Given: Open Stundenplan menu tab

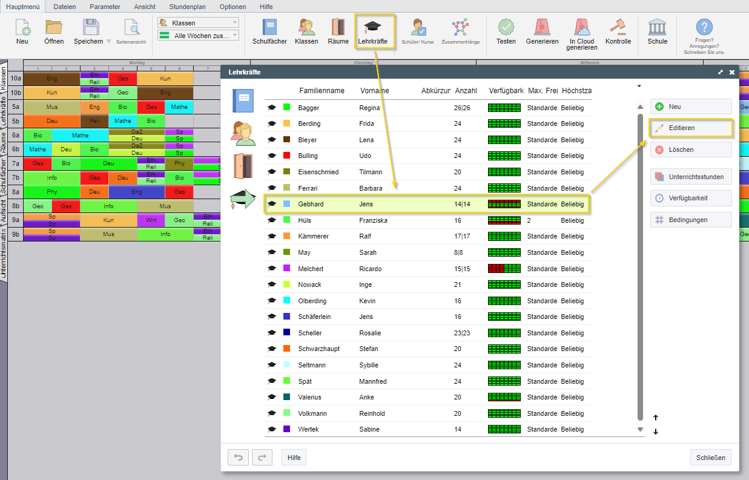Looking at the screenshot, I should pyautogui.click(x=186, y=7).
